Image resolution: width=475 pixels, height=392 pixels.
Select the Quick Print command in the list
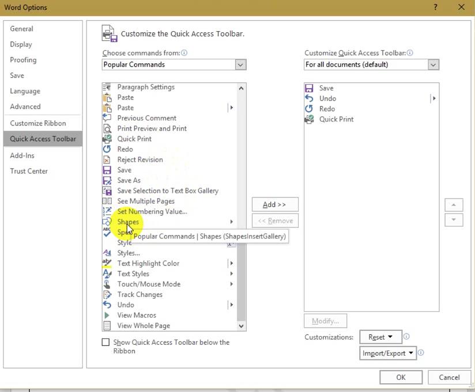click(134, 138)
